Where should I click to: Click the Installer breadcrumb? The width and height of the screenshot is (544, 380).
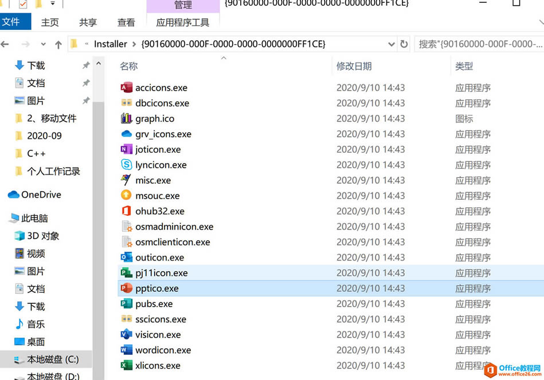tap(110, 44)
